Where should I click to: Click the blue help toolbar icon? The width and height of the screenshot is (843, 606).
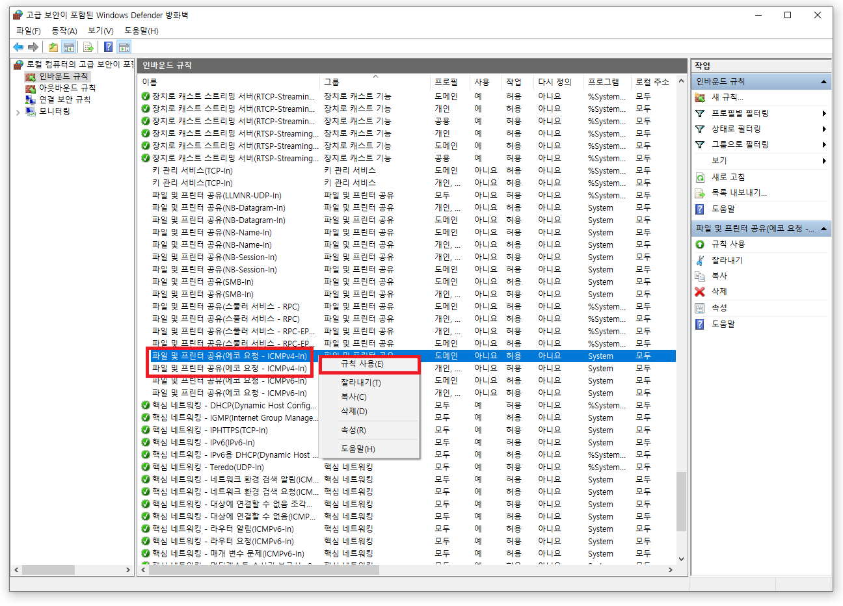point(108,47)
